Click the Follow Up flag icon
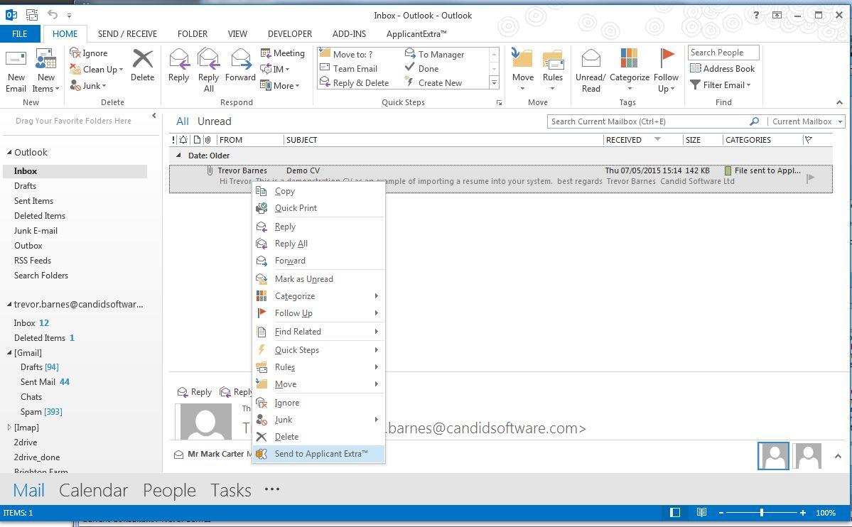This screenshot has width=852, height=527. coord(667,58)
